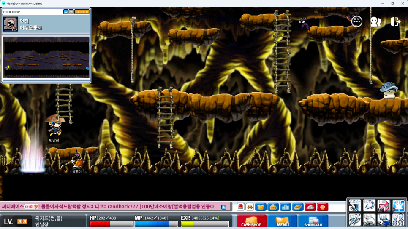Click the red siren report icon
This screenshot has width=408, height=229.
tap(240, 207)
